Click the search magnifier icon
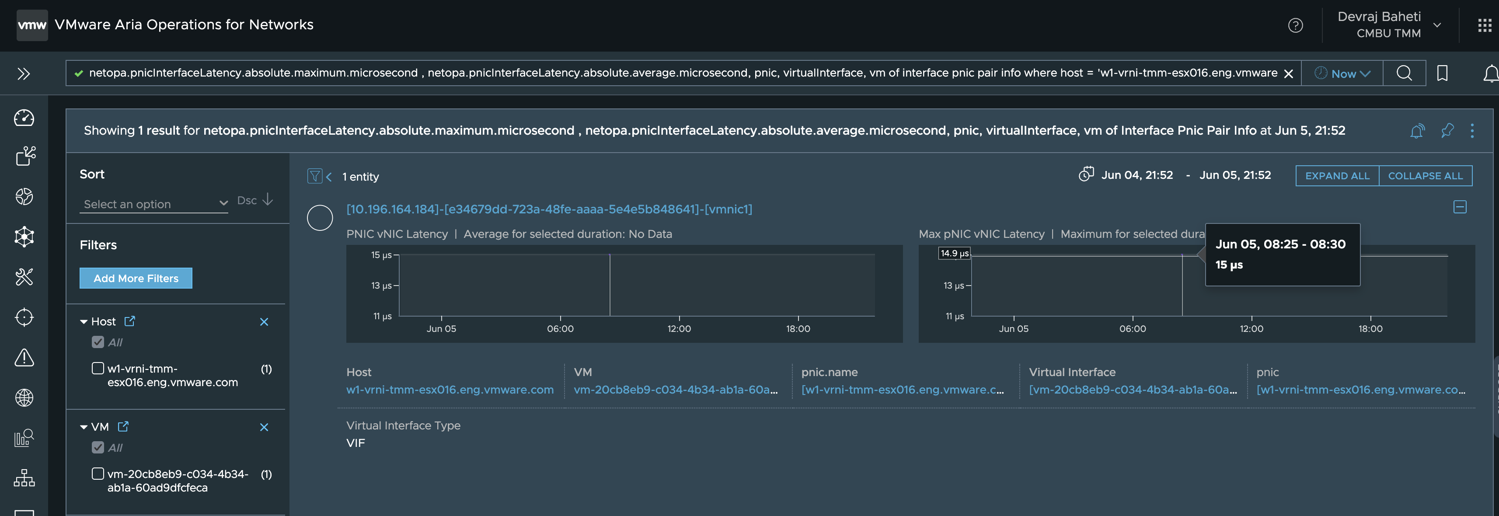The height and width of the screenshot is (516, 1499). (x=1404, y=73)
